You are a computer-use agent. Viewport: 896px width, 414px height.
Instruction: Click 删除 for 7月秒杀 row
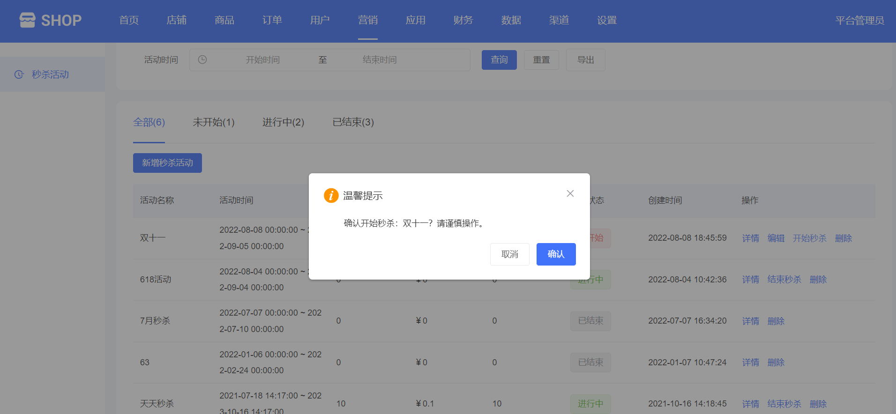pos(776,321)
